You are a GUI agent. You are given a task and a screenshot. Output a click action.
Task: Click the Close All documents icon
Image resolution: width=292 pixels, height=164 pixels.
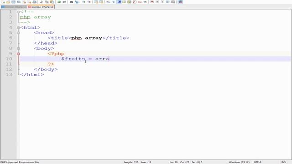pos(29,2)
